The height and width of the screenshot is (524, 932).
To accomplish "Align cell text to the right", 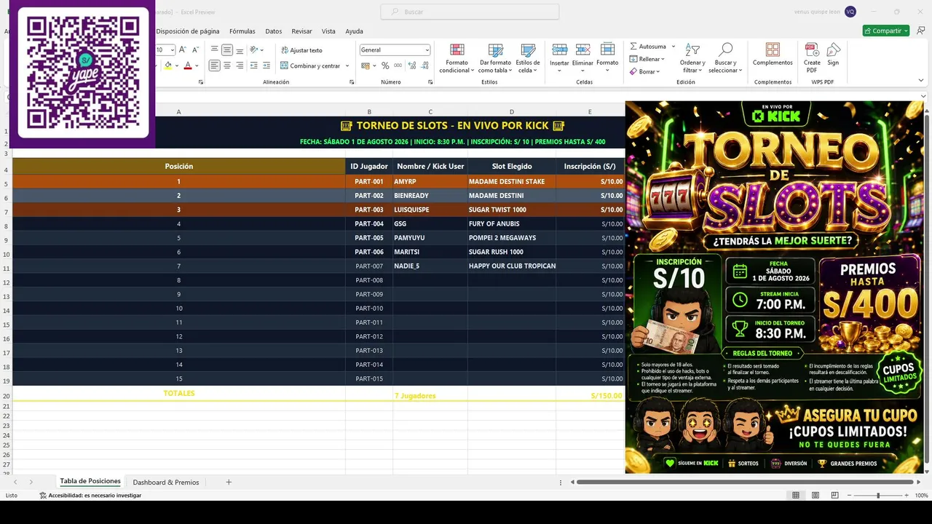I will (240, 65).
